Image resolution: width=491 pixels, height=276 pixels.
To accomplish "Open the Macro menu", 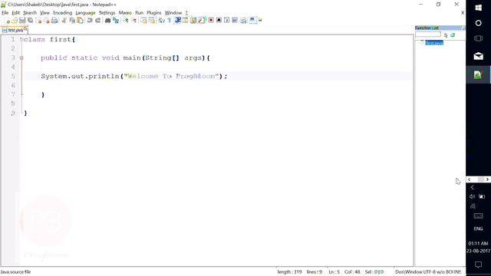I will pyautogui.click(x=125, y=13).
